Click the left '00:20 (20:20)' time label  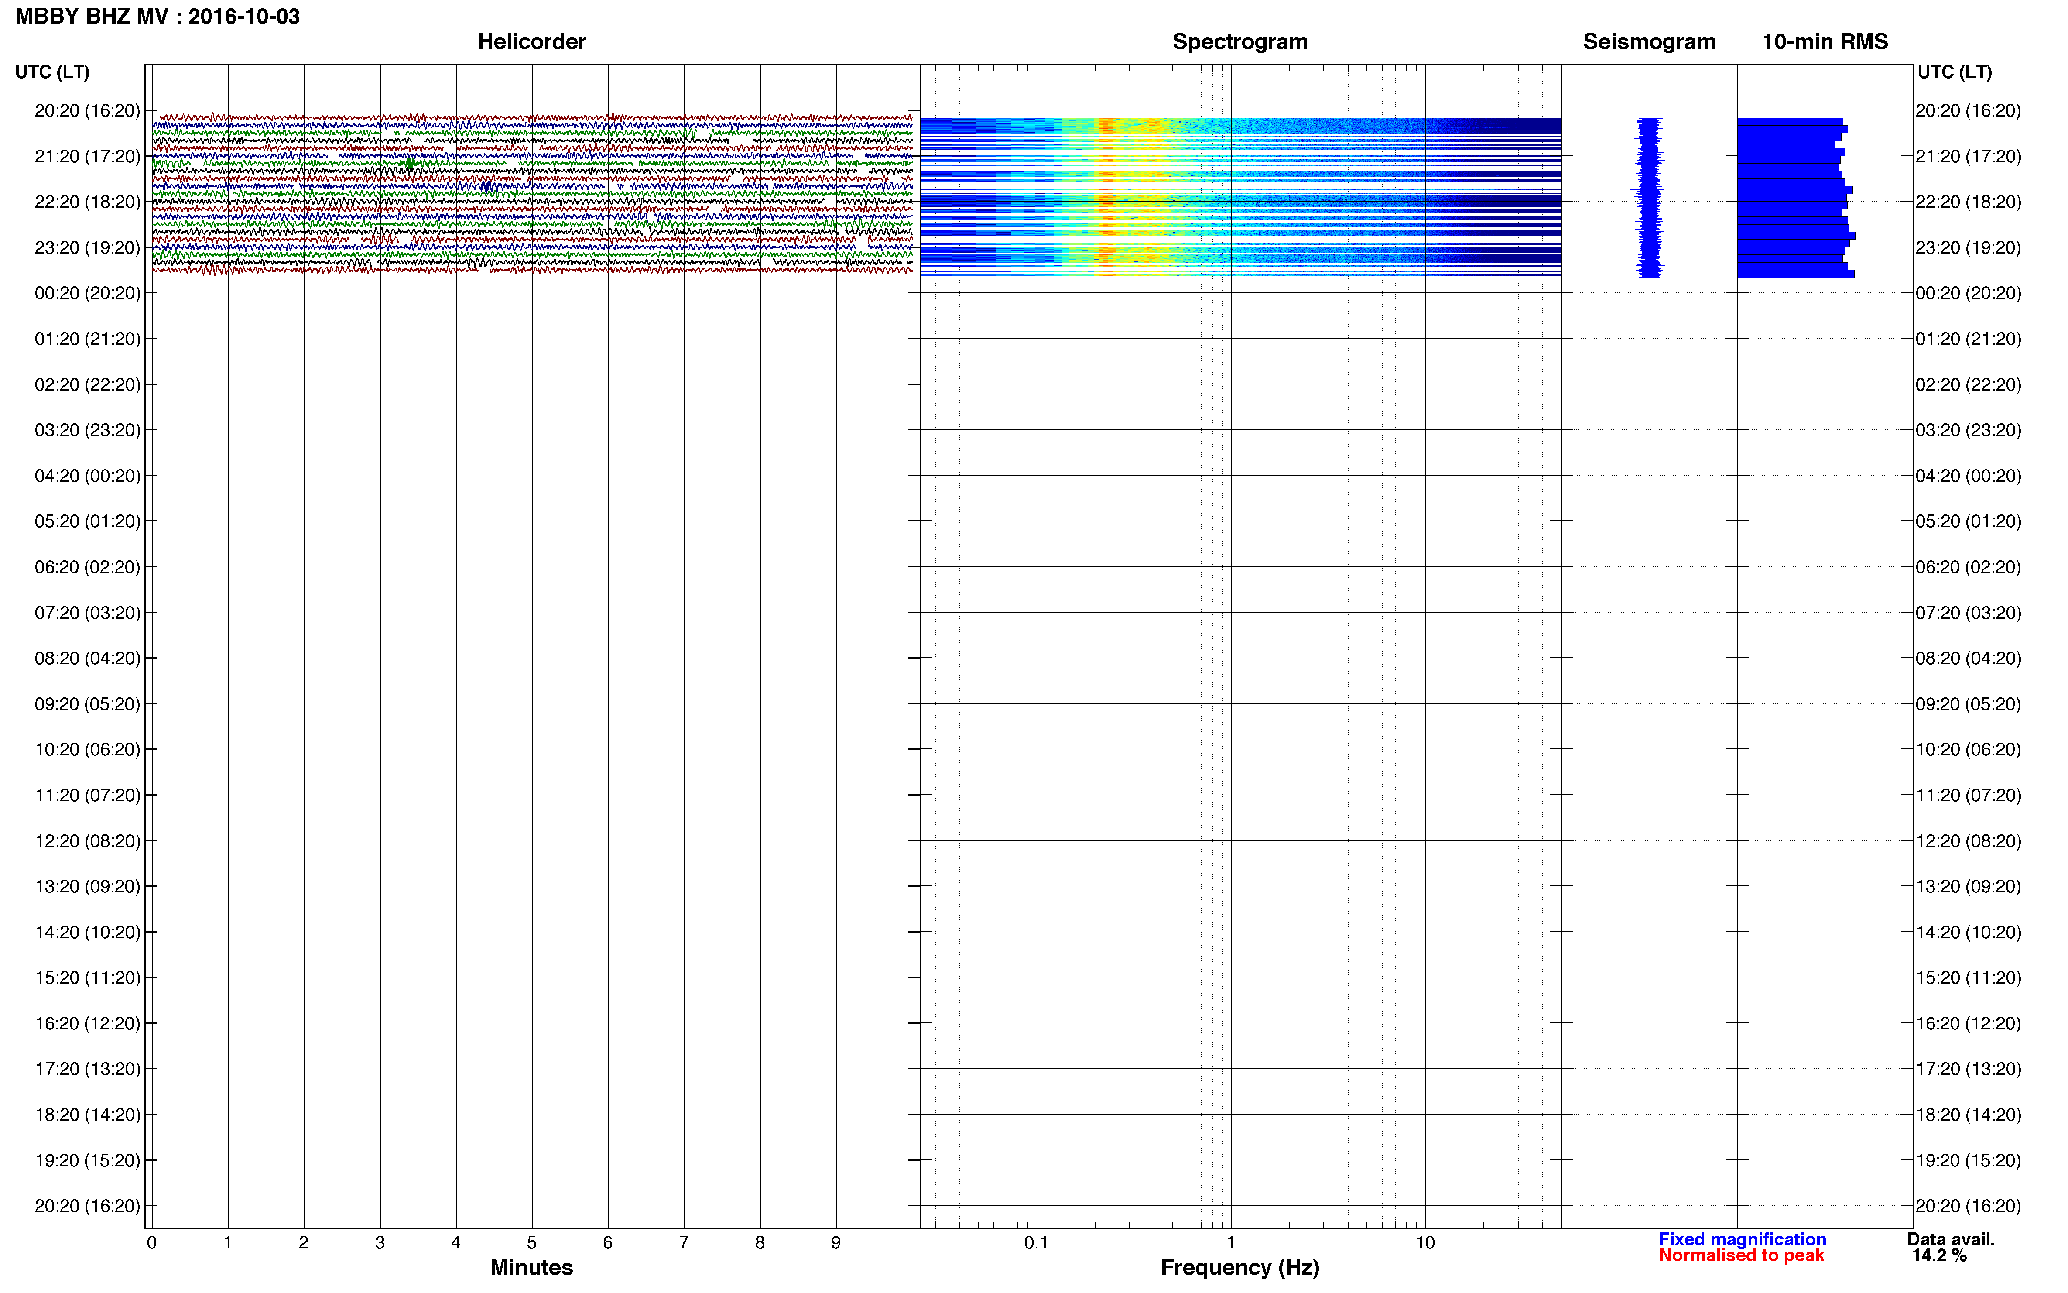[87, 293]
